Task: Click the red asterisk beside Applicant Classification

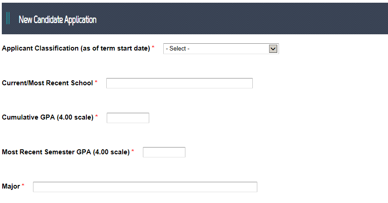Action: pos(153,48)
